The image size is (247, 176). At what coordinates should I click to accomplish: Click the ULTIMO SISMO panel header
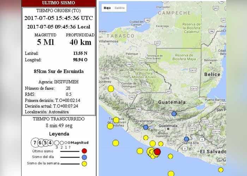pos(59,3)
